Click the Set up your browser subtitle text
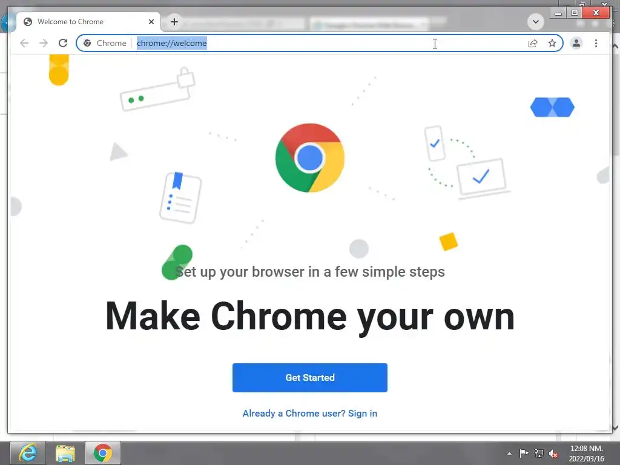 click(310, 272)
